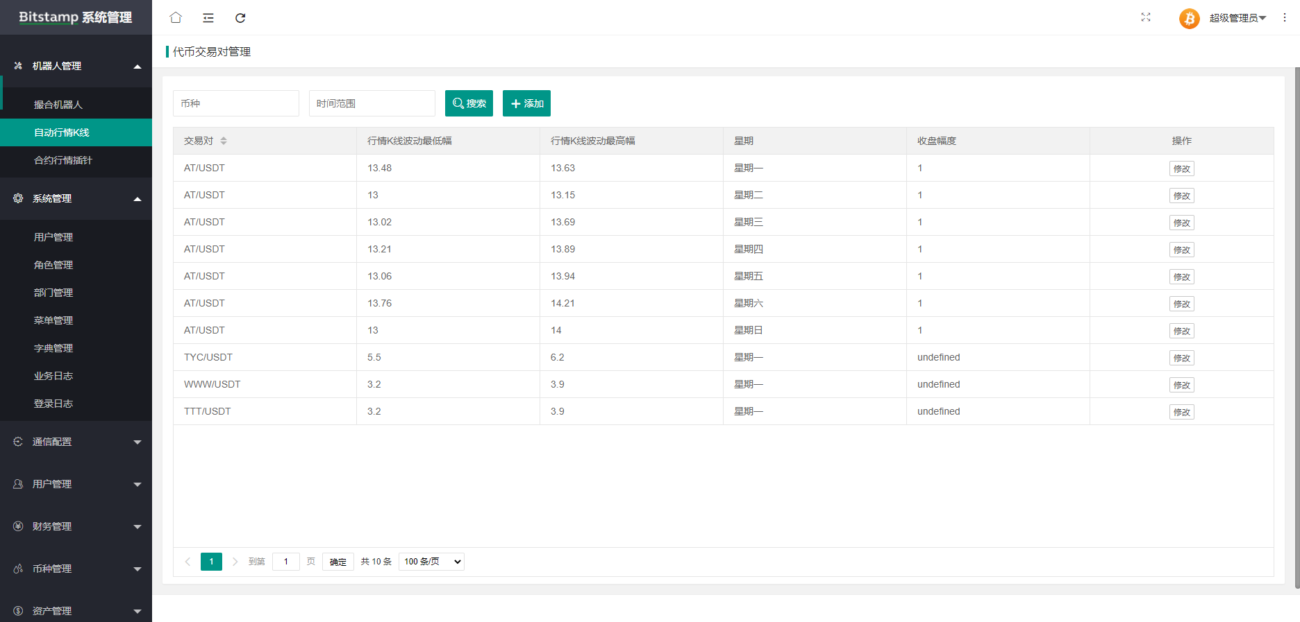This screenshot has width=1300, height=622.
Task: Open the 100 条/页 page size dropdown
Action: pyautogui.click(x=431, y=562)
